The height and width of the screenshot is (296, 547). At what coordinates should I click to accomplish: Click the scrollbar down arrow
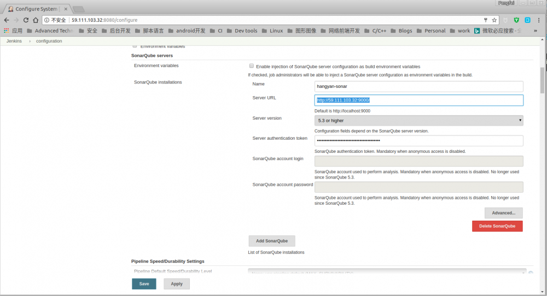coord(542,292)
